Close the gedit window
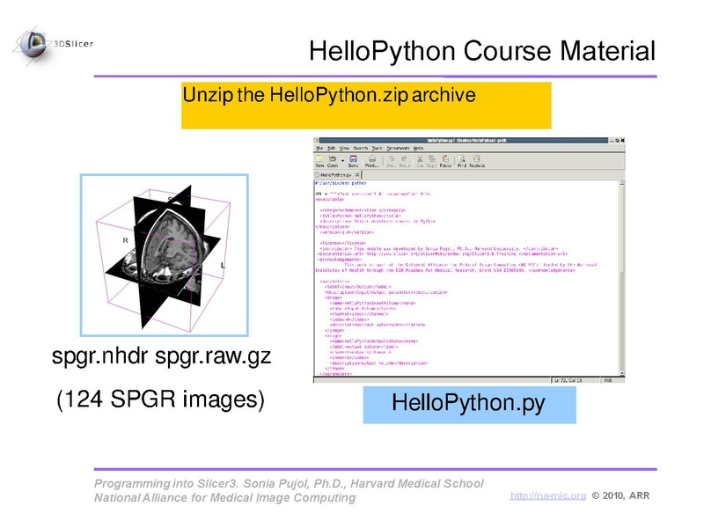The width and height of the screenshot is (704, 528). pos(623,141)
